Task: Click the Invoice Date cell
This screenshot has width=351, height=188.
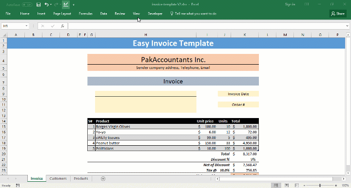Action: coord(238,94)
